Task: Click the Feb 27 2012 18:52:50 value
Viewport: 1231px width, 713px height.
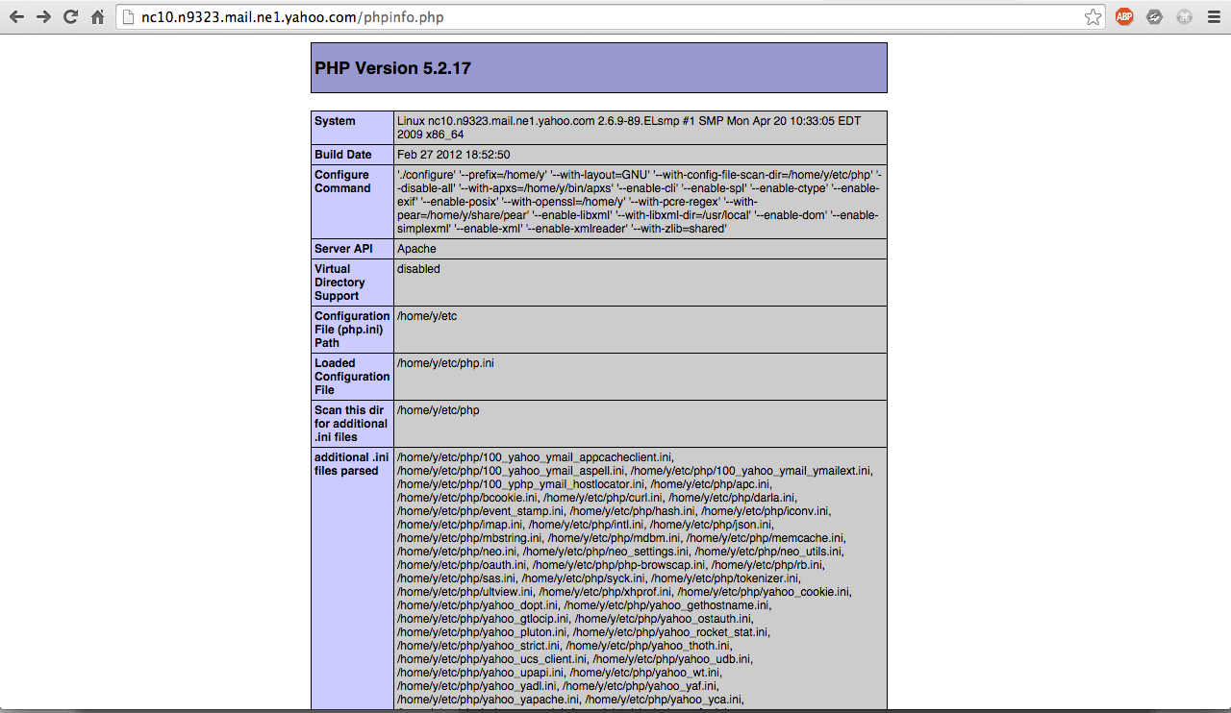Action: [453, 155]
